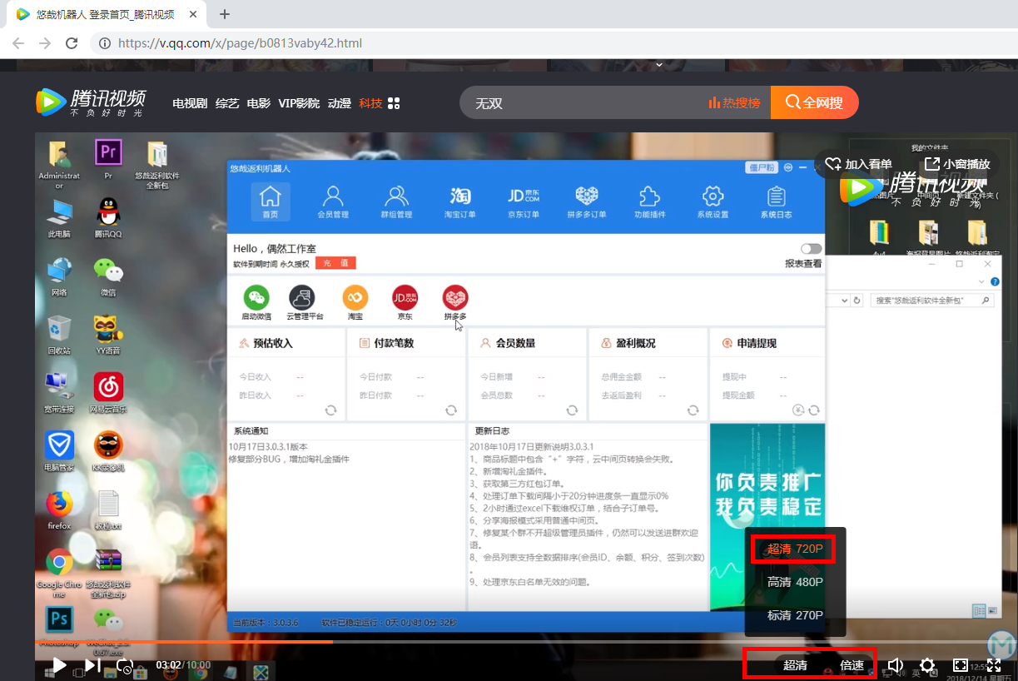Open the VIP影院 channel
Viewport: 1018px width, 681px height.
pos(299,103)
